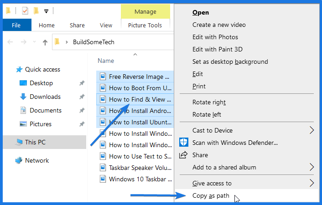Click the Share arrow icon in context menu
This screenshot has width=322, height=205.
(183, 155)
